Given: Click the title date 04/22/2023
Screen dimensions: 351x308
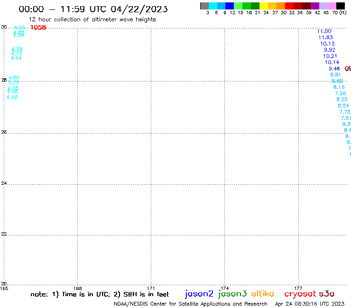Looking at the screenshot, I should click(139, 9).
